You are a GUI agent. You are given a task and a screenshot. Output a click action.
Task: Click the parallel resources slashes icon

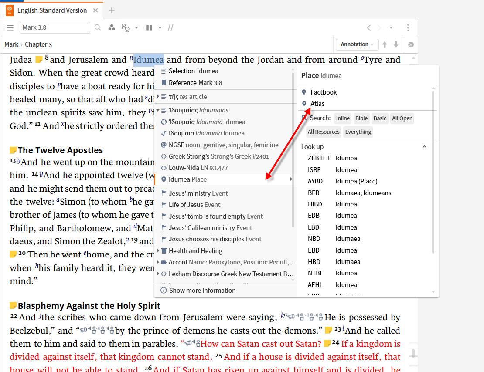170,28
